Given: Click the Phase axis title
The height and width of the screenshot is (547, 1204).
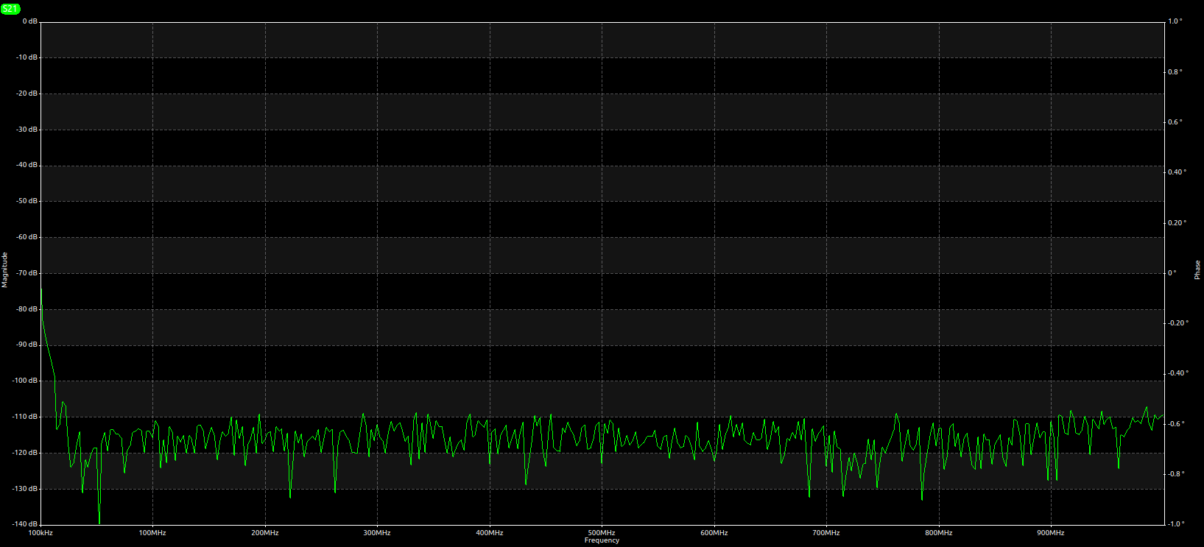Looking at the screenshot, I should (1197, 269).
